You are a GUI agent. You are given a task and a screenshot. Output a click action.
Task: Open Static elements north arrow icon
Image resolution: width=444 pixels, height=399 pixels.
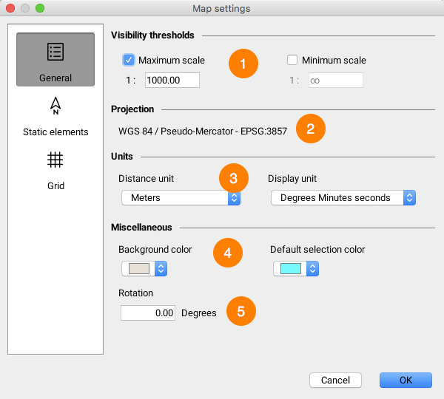click(55, 107)
